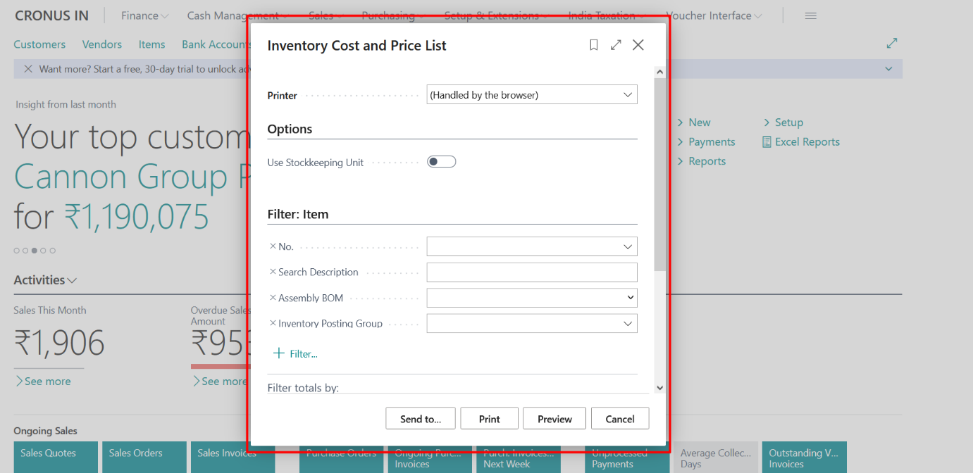Open the Assembly BOM dropdown

pos(631,298)
